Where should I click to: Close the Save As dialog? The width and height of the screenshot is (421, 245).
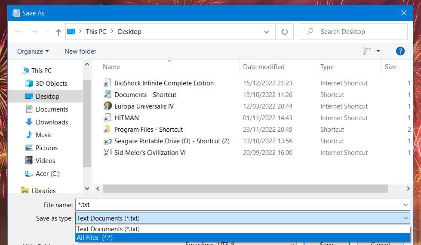[x=403, y=13]
